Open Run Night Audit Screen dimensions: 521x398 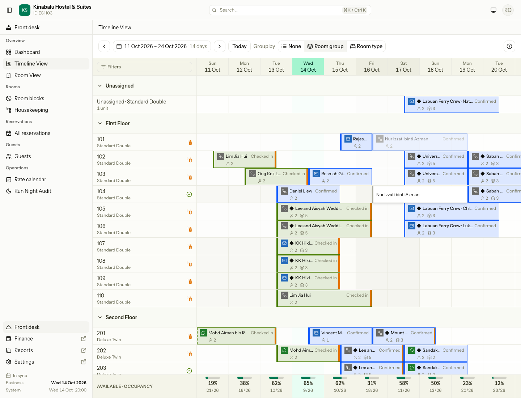(x=46, y=191)
